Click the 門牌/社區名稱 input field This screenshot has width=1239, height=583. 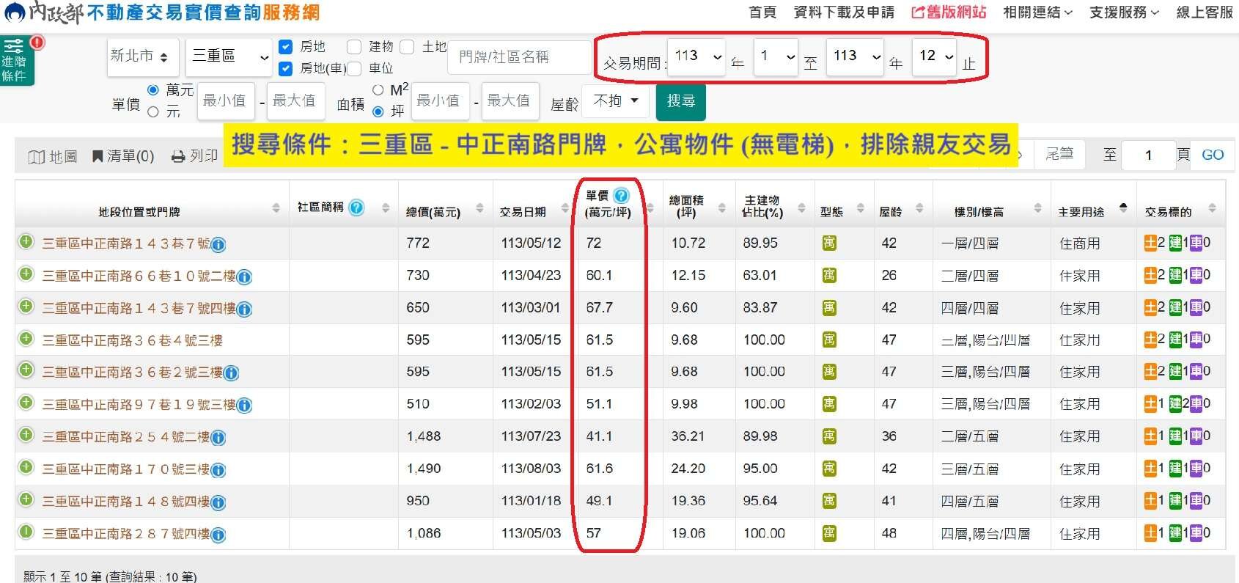(518, 56)
